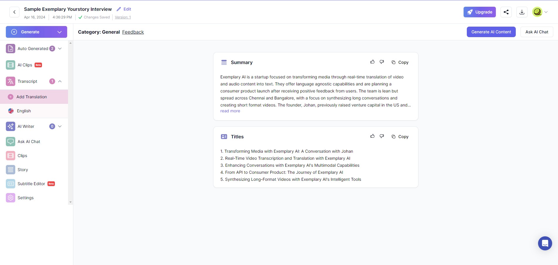This screenshot has width=558, height=265.
Task: Click title 2 Real-Time Video Transcription
Action: tap(285, 158)
